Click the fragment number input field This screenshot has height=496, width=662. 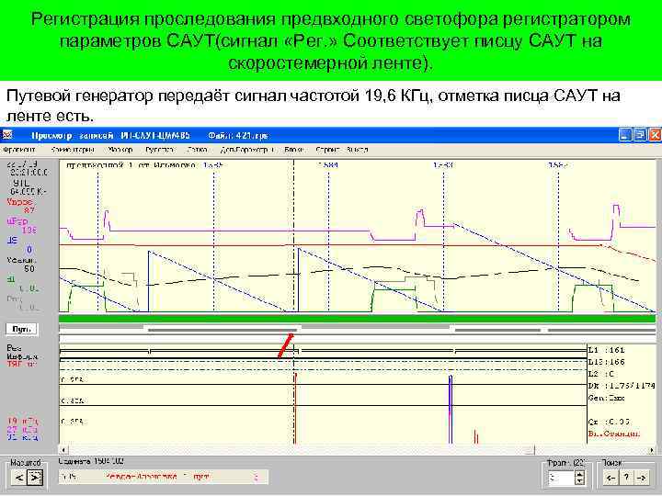561,478
